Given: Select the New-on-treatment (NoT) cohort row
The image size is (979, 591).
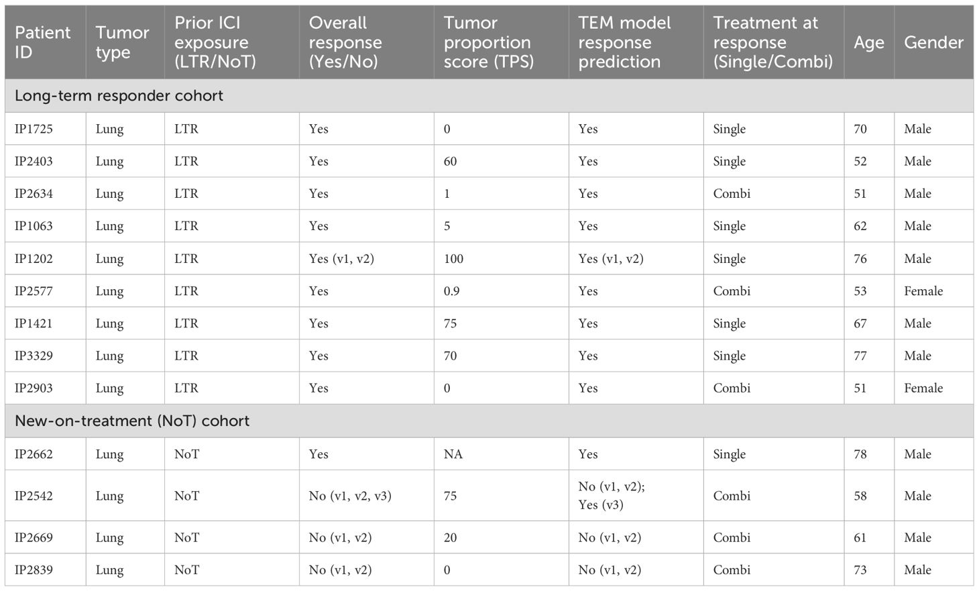Looking at the screenshot, I should (489, 421).
